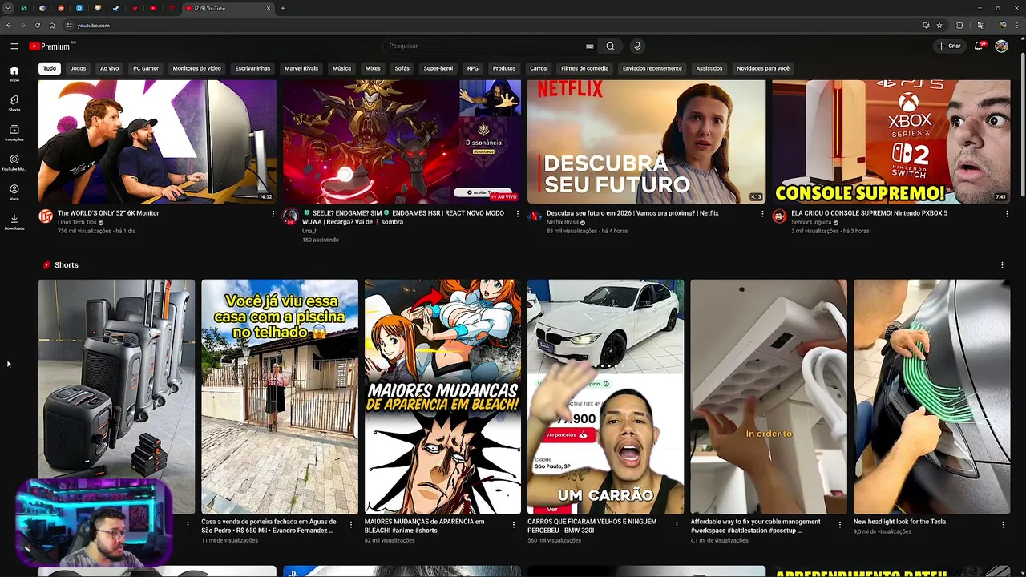
Task: Click the Linus Tech Tips channel avatar
Action: [46, 216]
